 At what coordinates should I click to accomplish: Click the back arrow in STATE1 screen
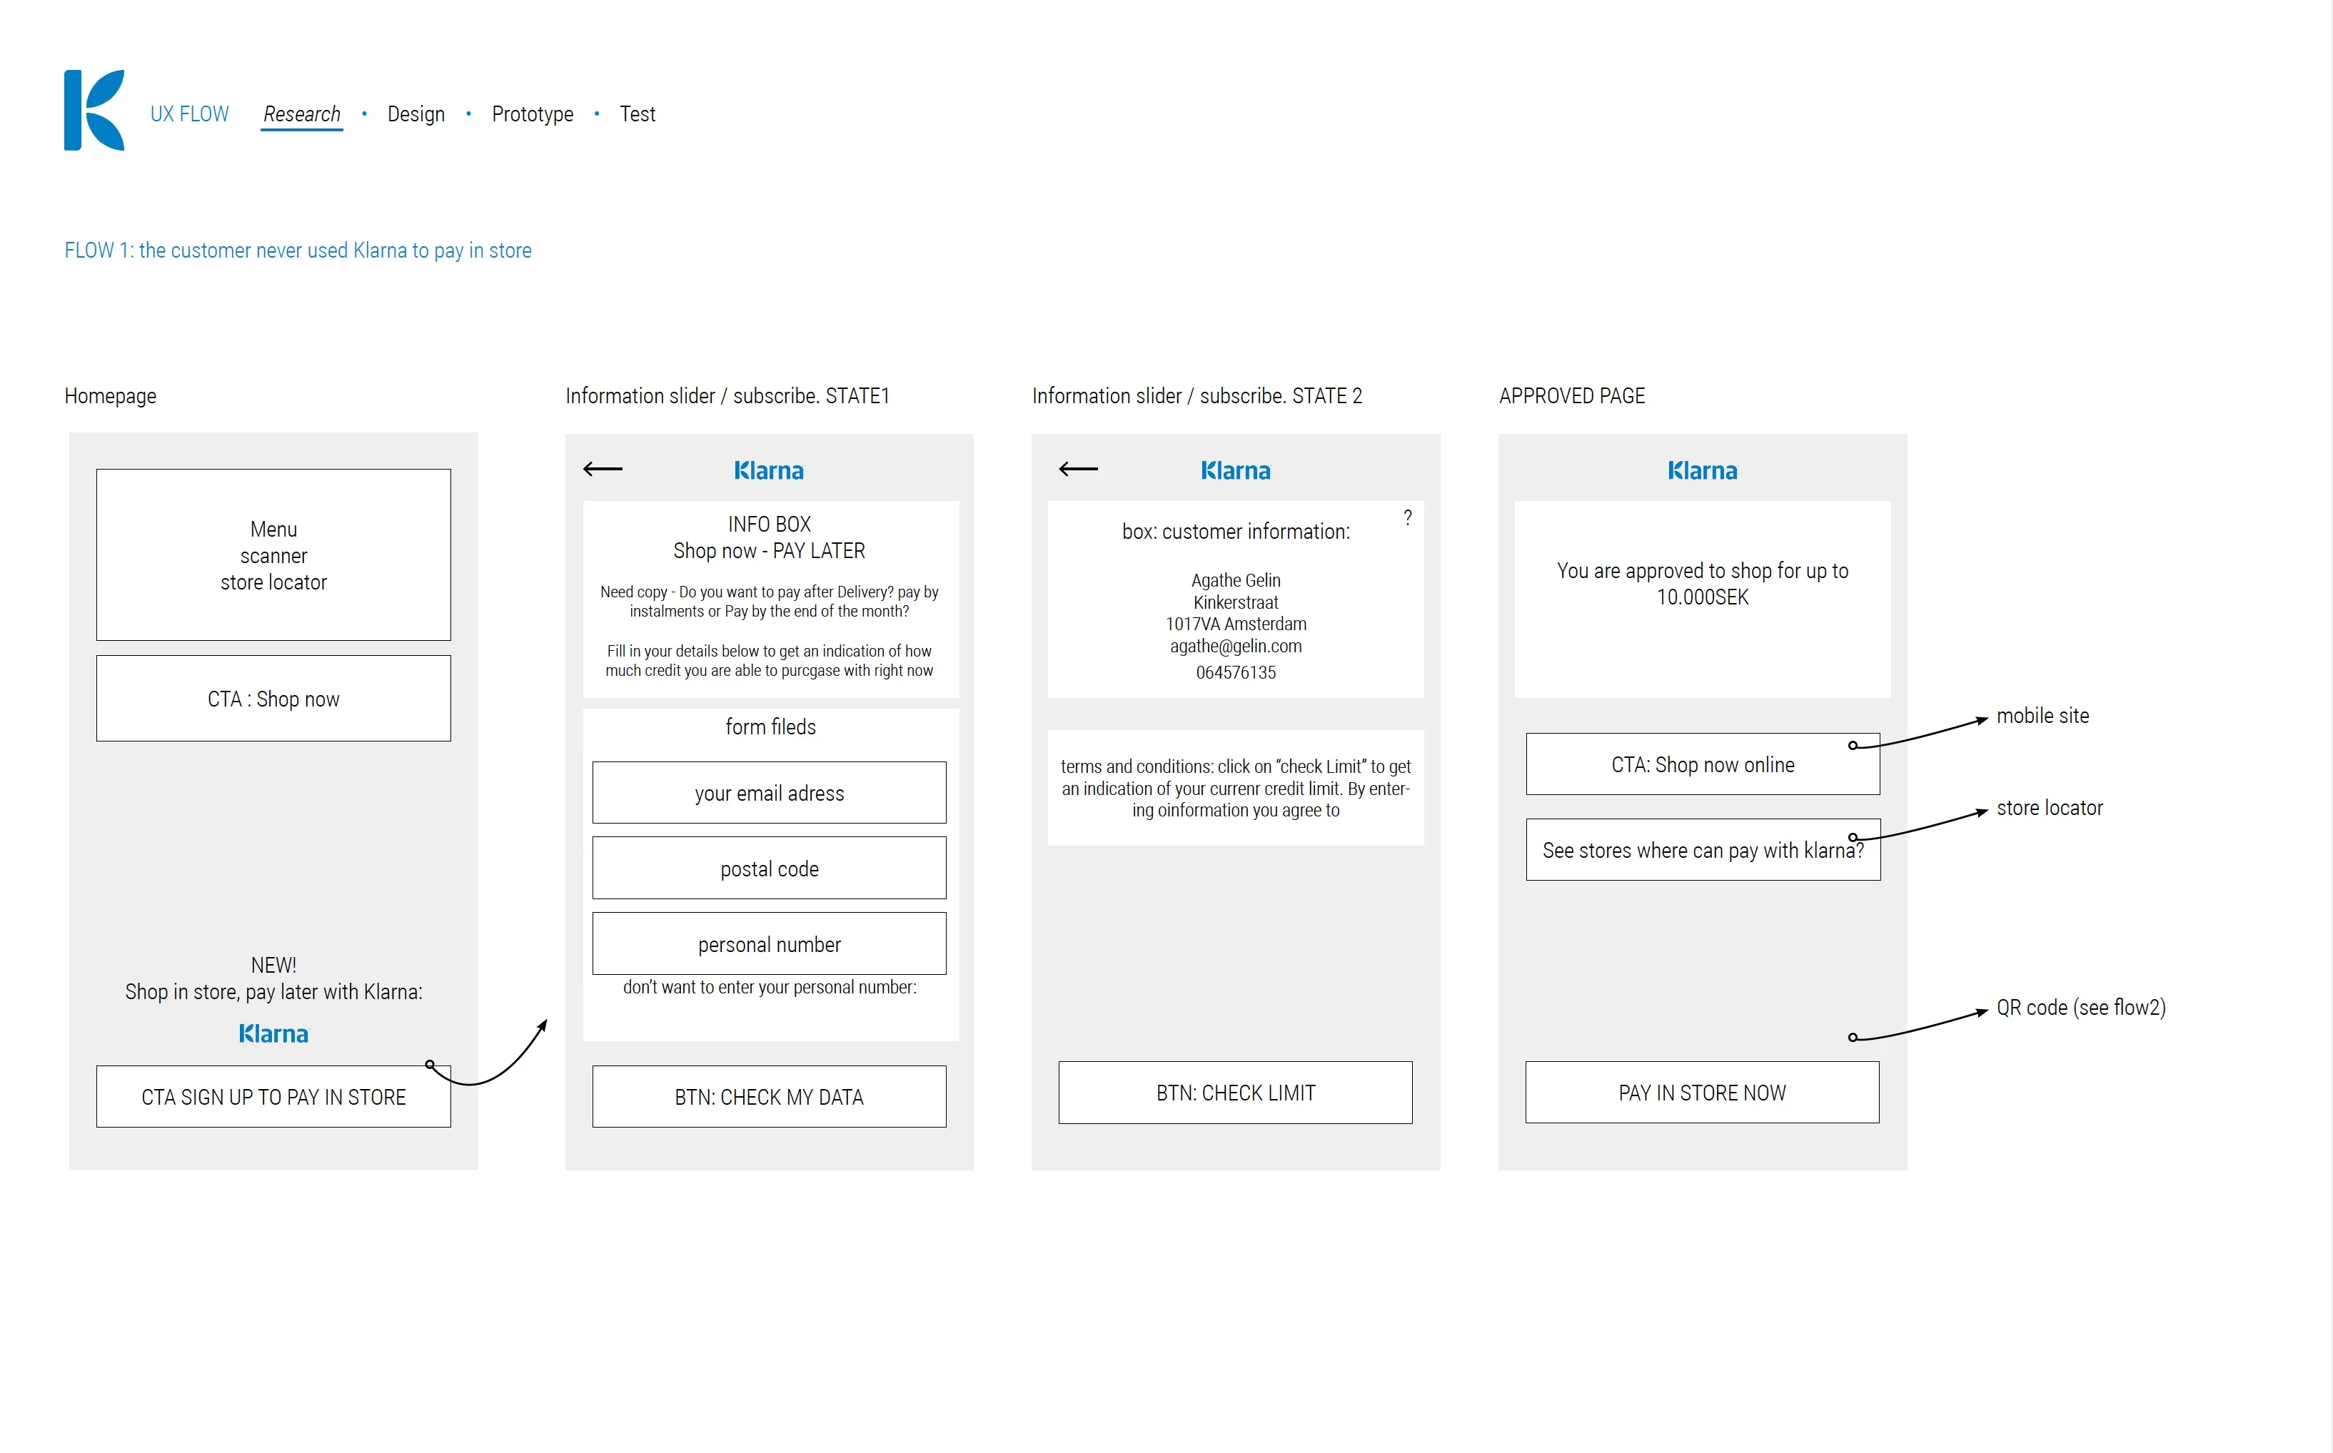click(603, 469)
